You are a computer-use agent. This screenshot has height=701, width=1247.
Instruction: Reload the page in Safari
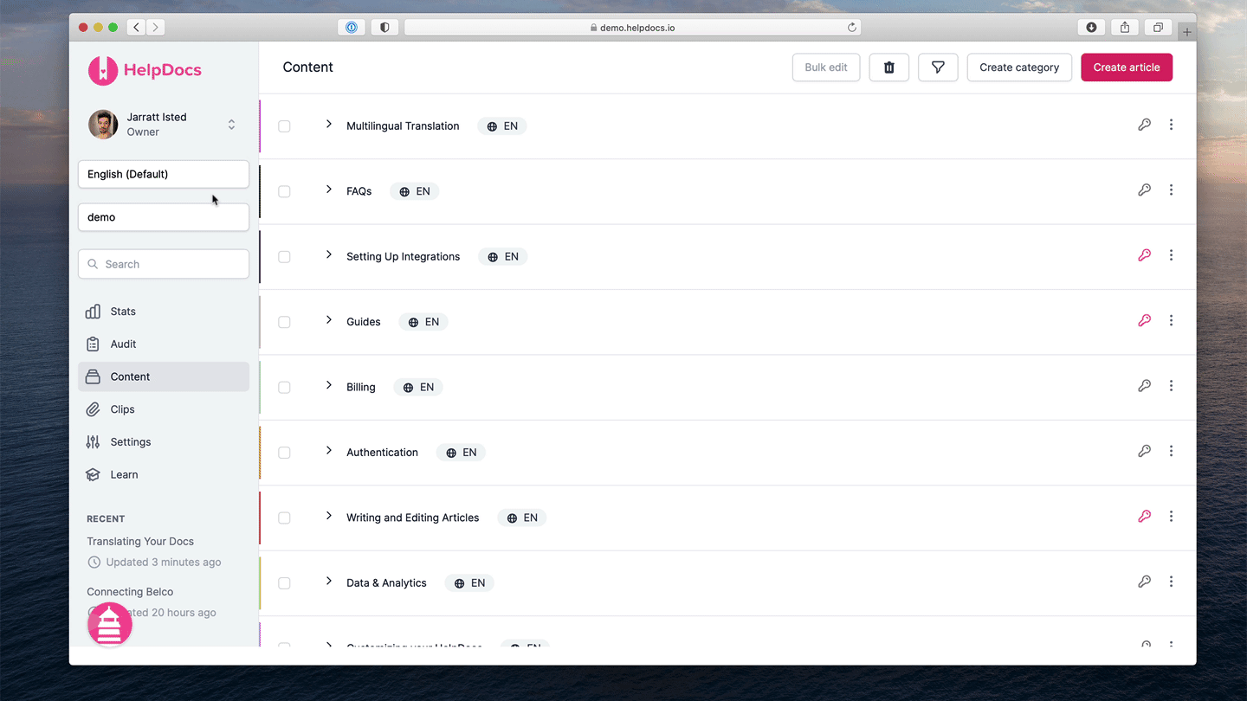pos(852,28)
